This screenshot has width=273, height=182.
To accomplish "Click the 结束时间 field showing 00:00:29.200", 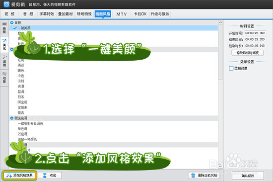I will point(255,39).
